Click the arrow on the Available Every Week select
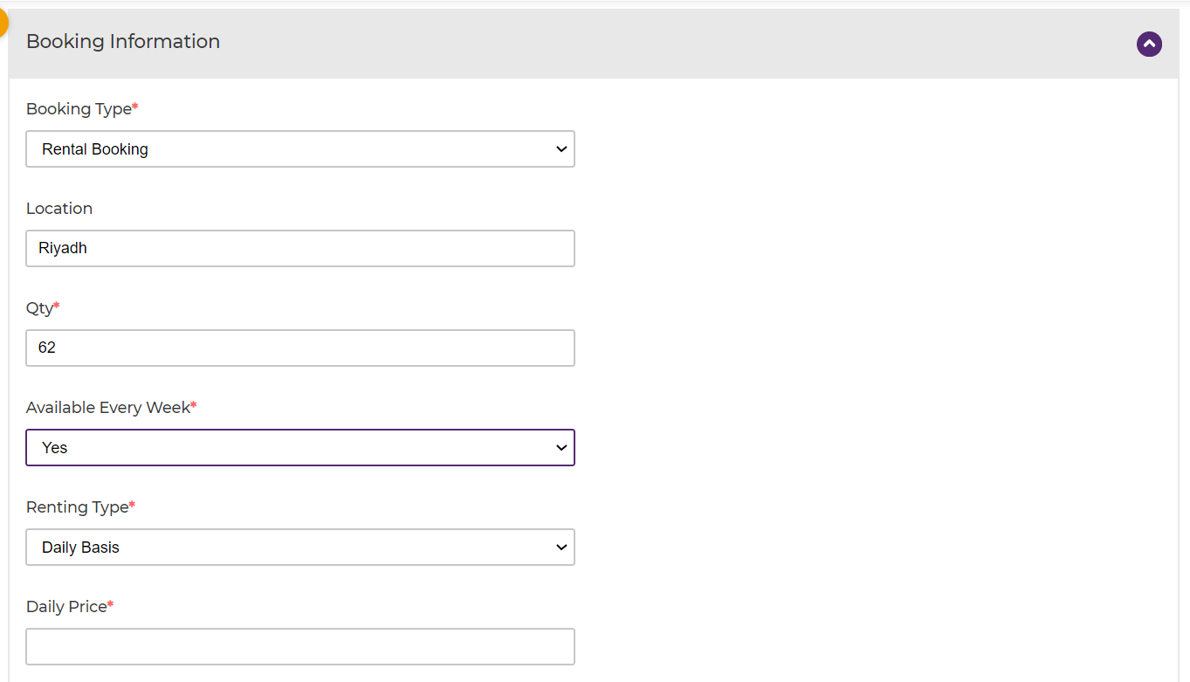1190x682 pixels. pyautogui.click(x=561, y=448)
